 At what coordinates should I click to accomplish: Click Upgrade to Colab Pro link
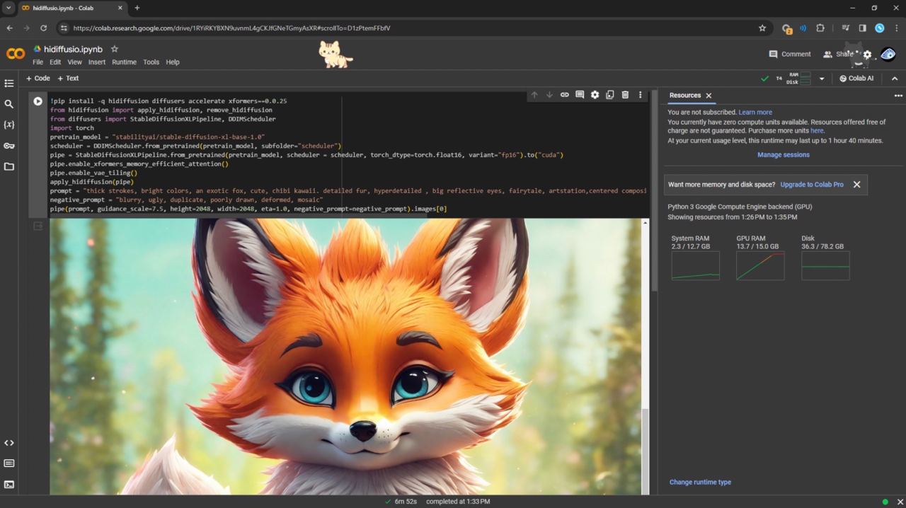coord(812,185)
